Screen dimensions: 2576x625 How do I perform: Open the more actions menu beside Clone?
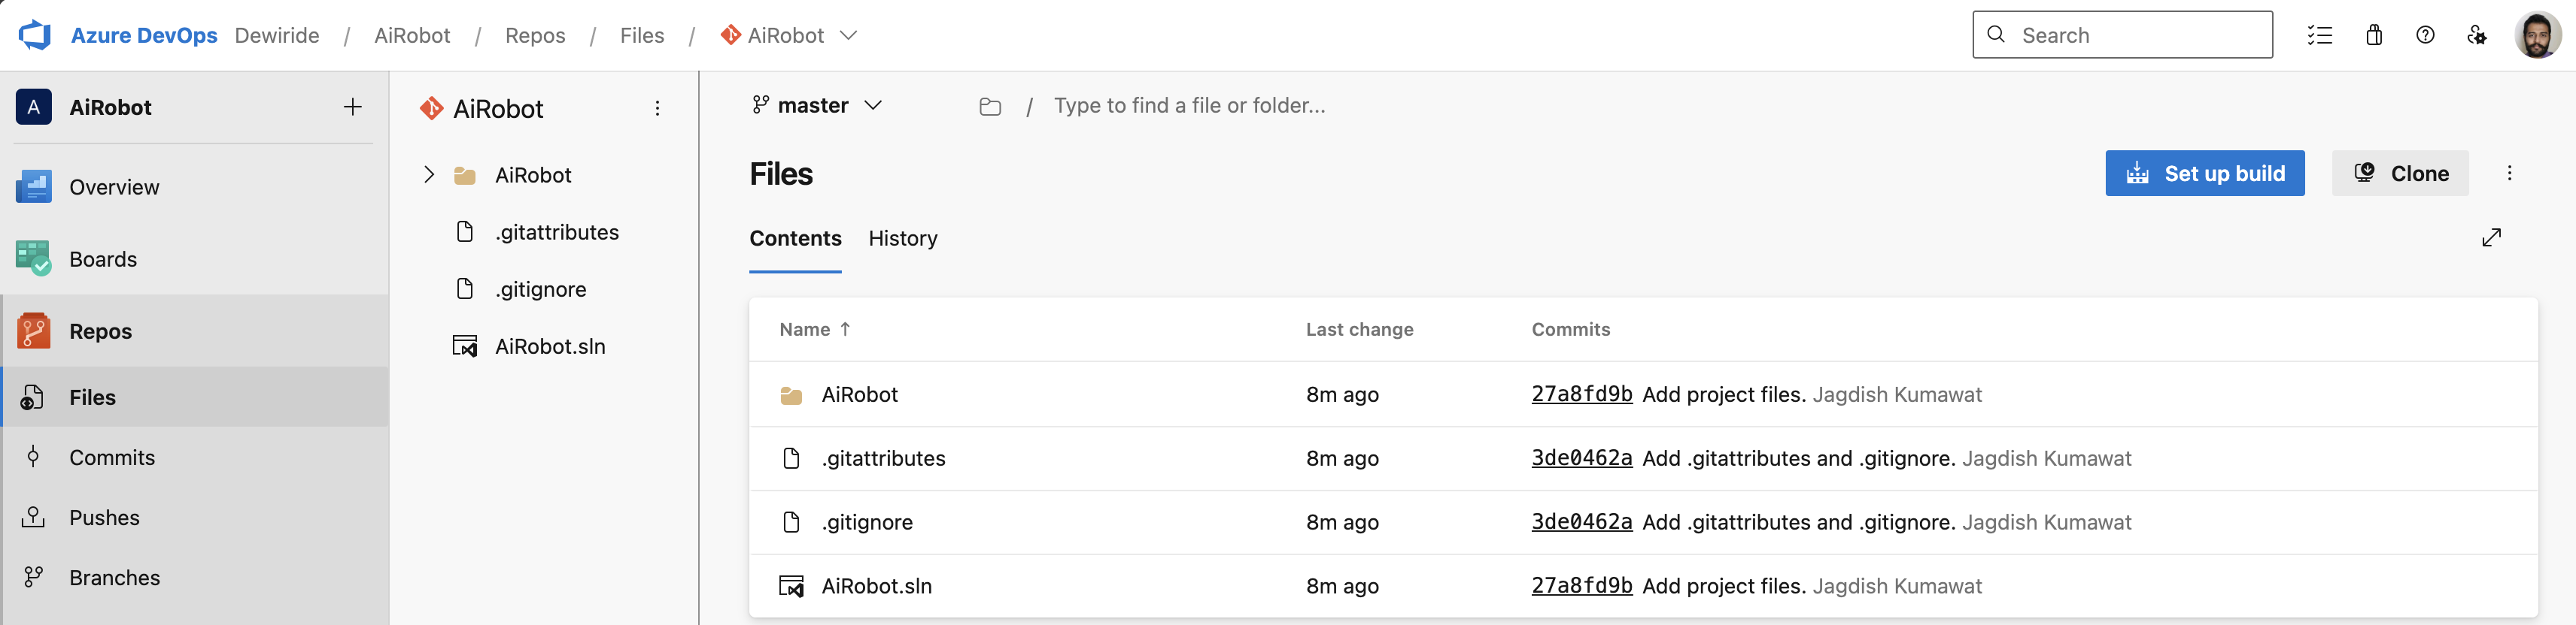(2510, 173)
